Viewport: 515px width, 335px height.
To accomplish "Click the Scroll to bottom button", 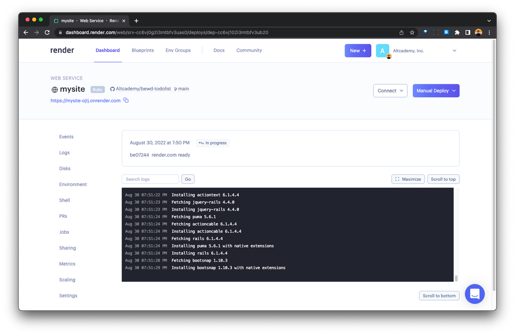I will click(x=439, y=295).
